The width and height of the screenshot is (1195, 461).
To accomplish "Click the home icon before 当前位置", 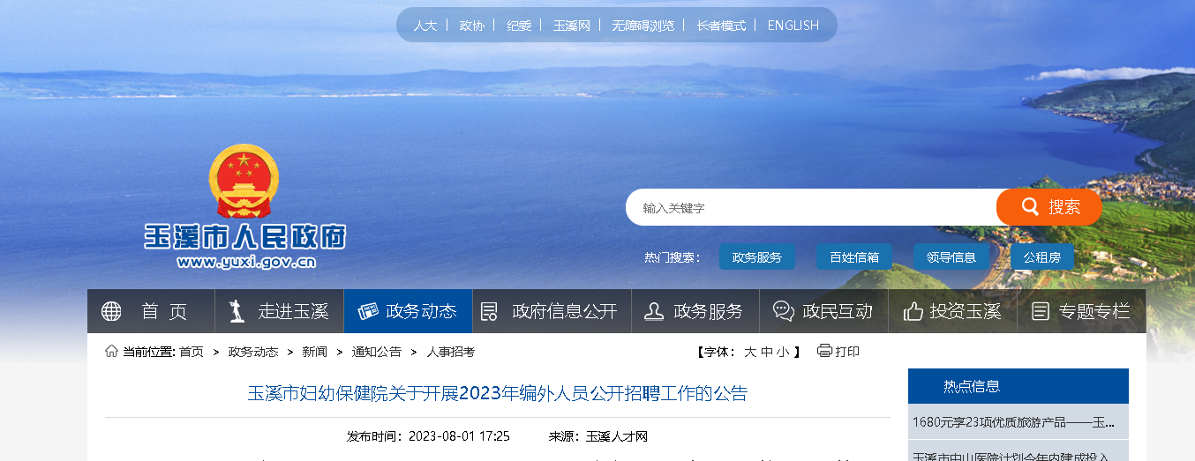I will 111,351.
